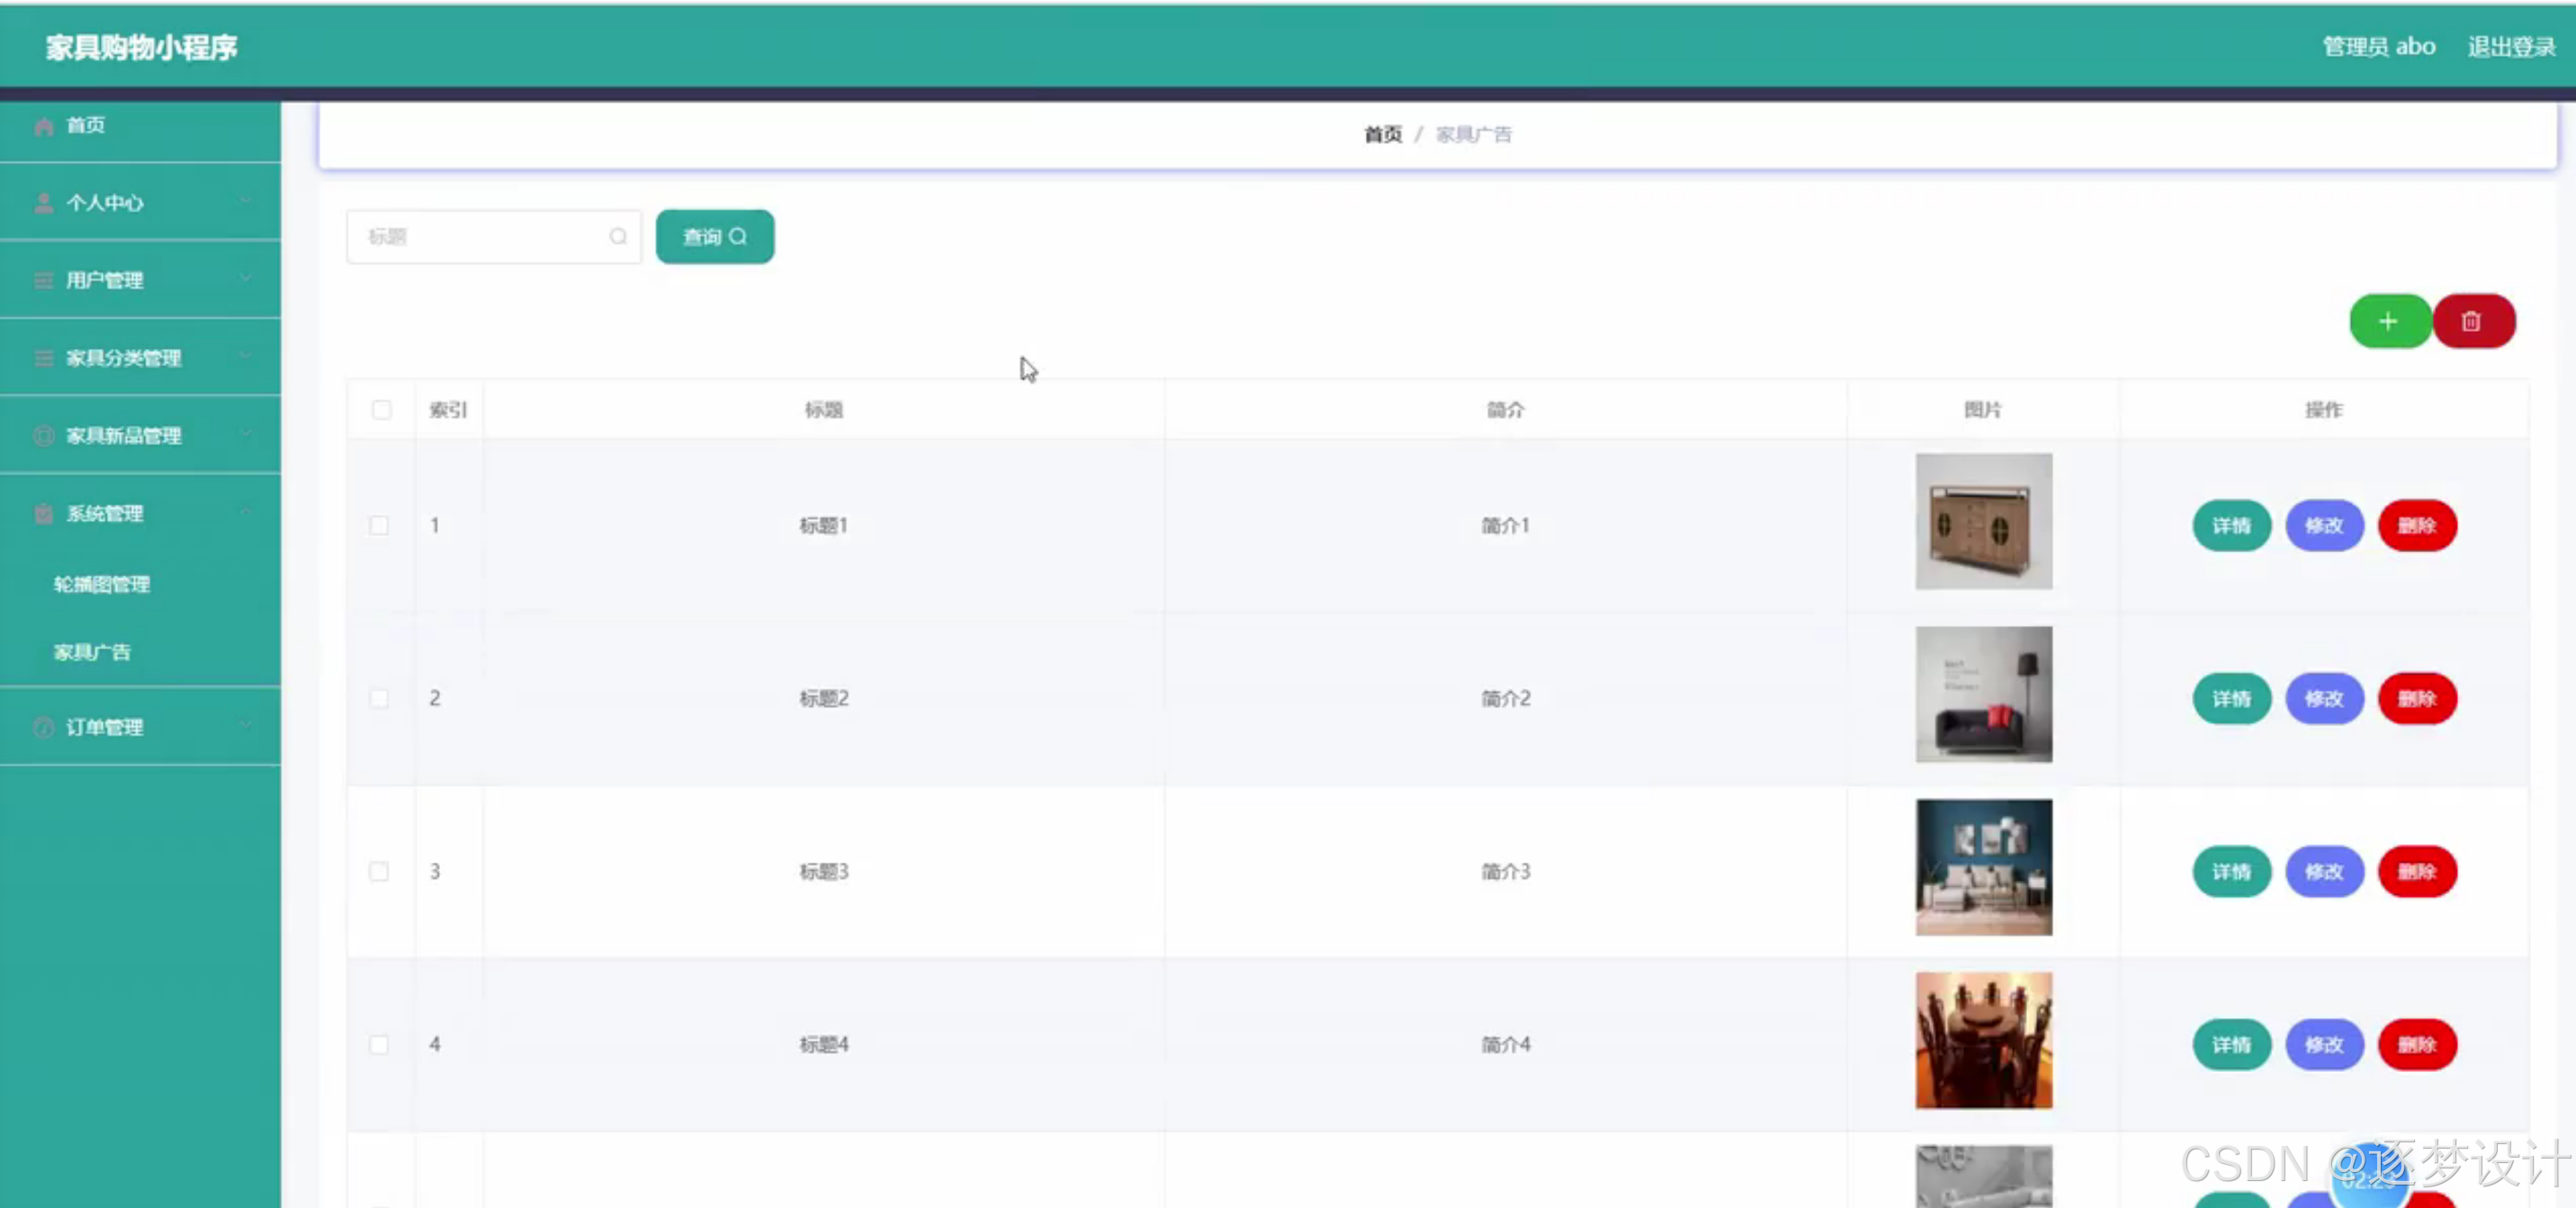Collapse the 系统管理 menu chevron
The image size is (2576, 1208).
(245, 511)
